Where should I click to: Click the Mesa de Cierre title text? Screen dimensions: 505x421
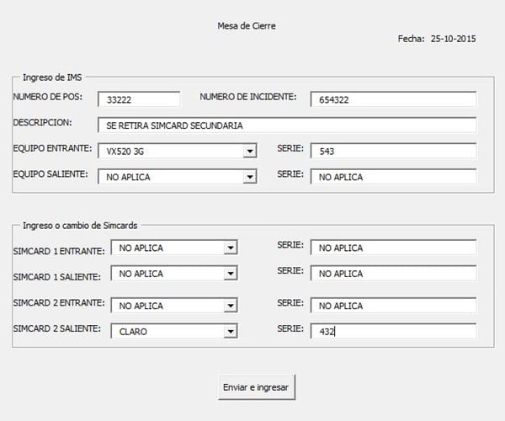click(247, 25)
